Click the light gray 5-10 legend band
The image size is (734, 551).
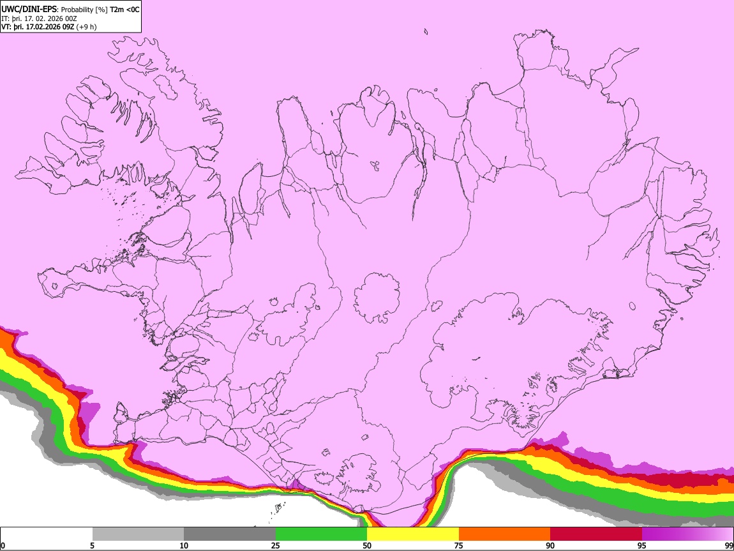click(138, 534)
